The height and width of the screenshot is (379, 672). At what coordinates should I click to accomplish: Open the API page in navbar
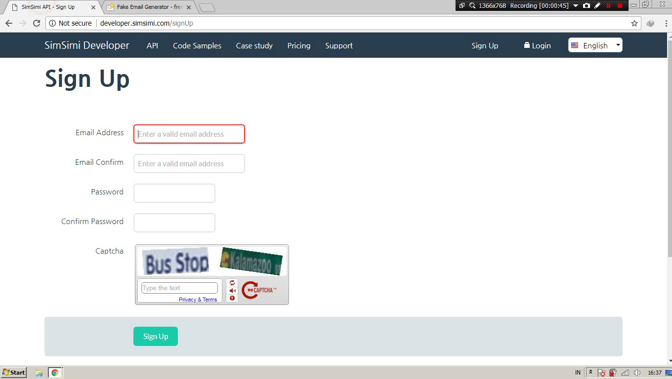point(152,45)
